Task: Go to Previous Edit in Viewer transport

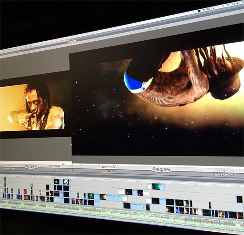Action: [x=26, y=166]
